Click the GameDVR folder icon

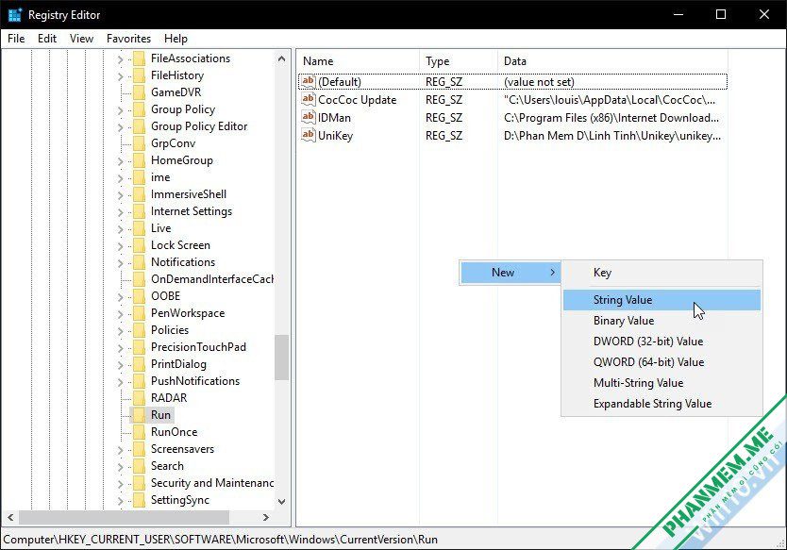139,92
